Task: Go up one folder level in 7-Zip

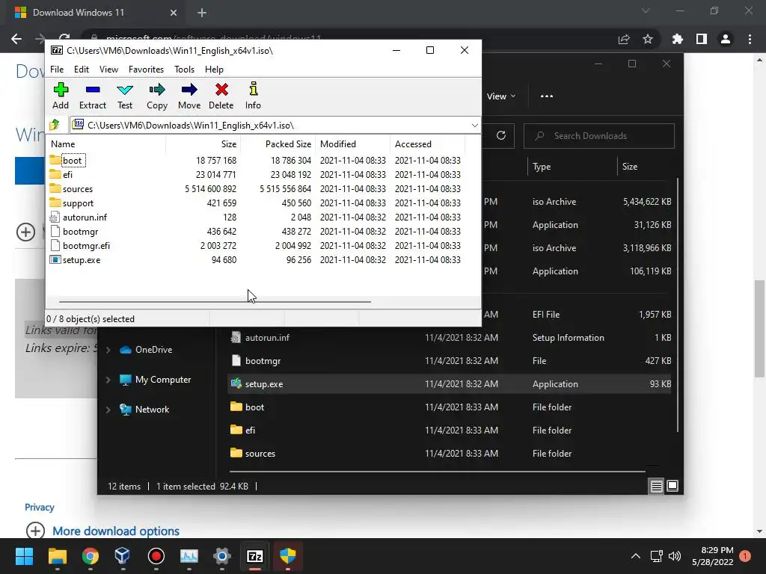Action: point(55,126)
